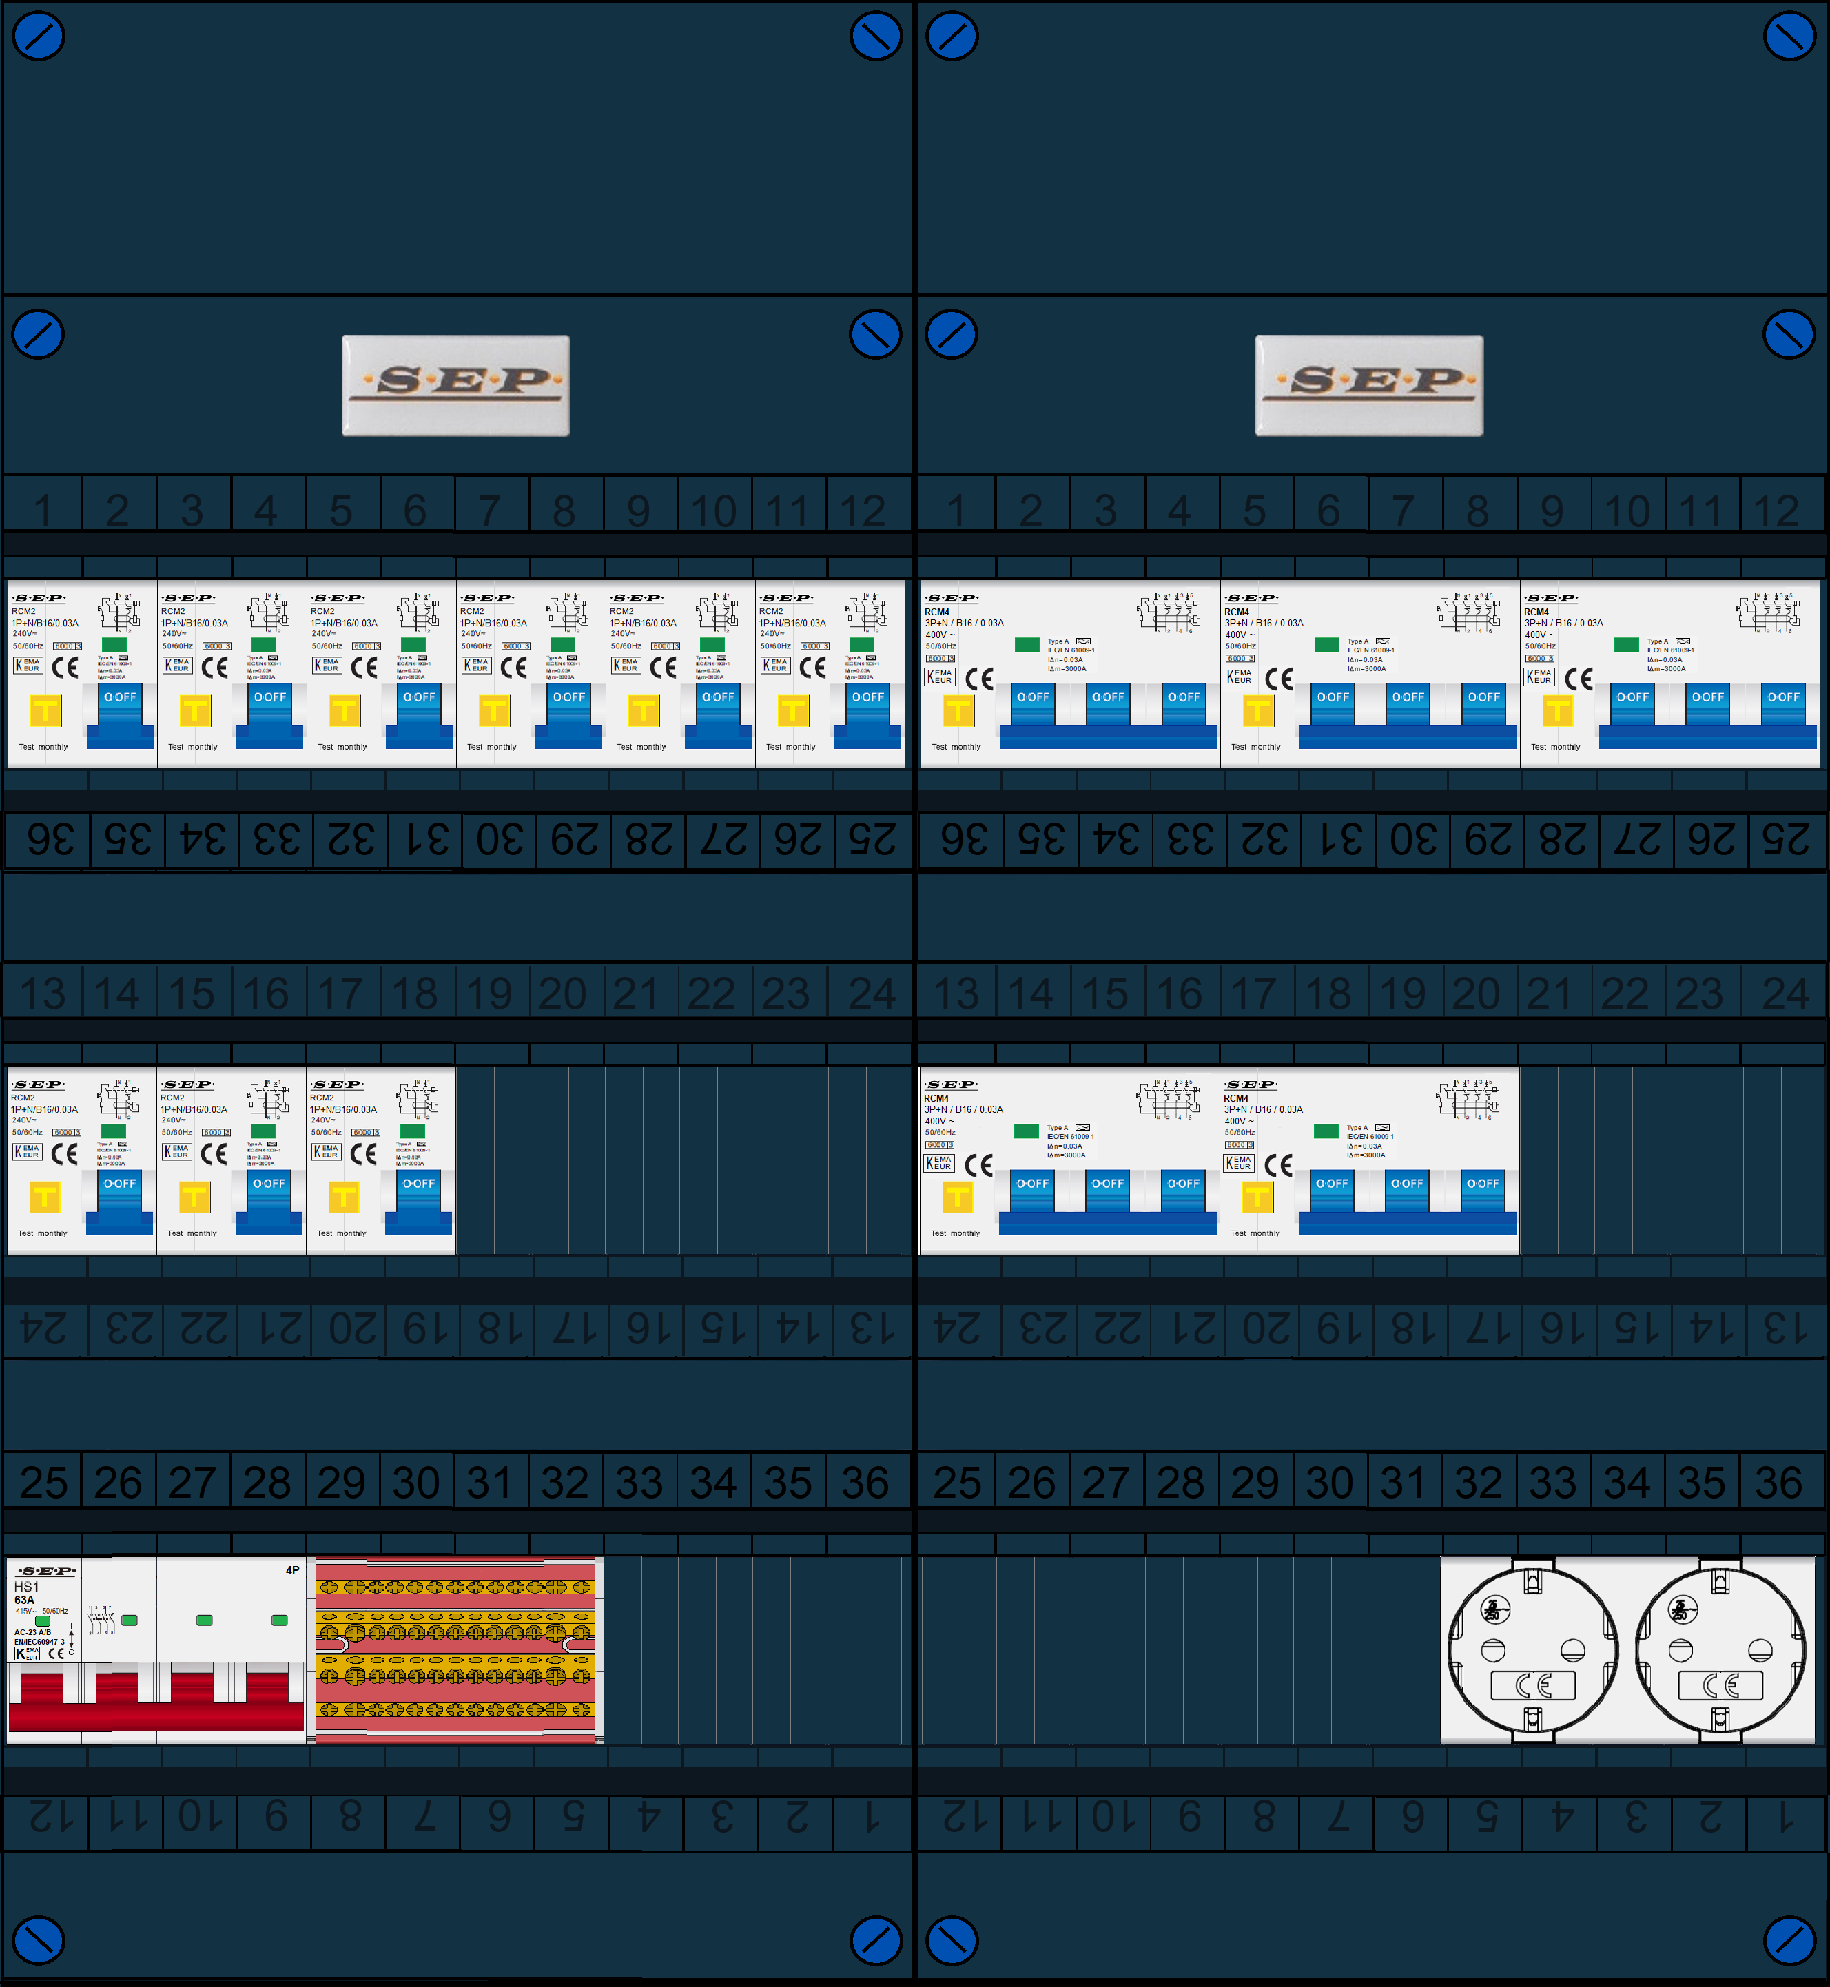Toggle last O-OFF lever on second RCM4, right middle row
The width and height of the screenshot is (1830, 1987).
click(1483, 1191)
